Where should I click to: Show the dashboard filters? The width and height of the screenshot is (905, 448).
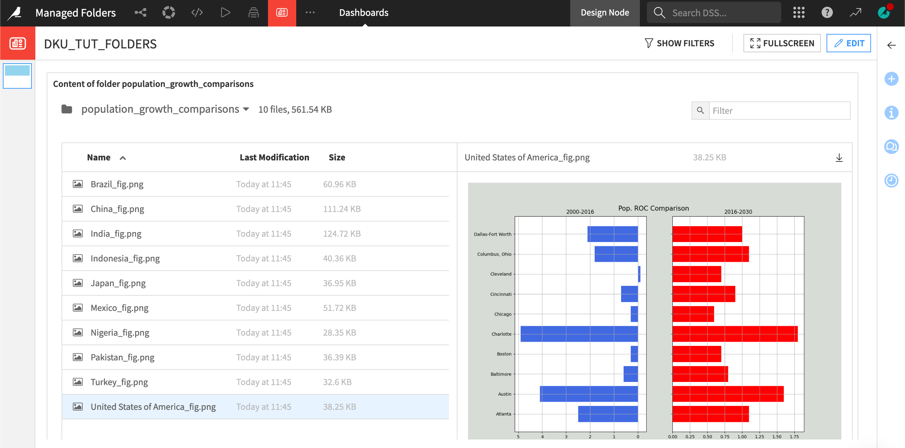pos(679,43)
